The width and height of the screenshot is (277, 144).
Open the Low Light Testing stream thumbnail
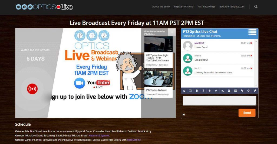[x=158, y=44]
